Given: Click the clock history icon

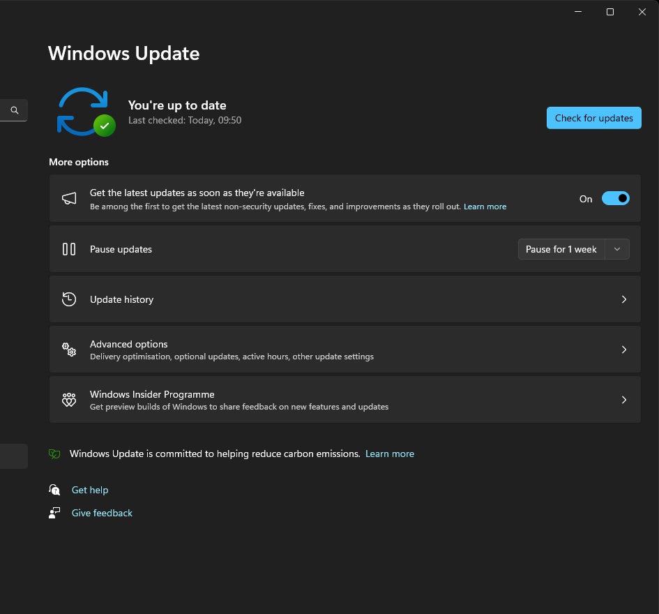Looking at the screenshot, I should coord(69,299).
